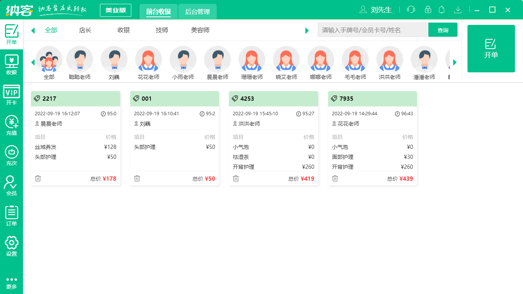Click the headset support icon in title bar
This screenshot has width=523, height=294.
(411, 10)
